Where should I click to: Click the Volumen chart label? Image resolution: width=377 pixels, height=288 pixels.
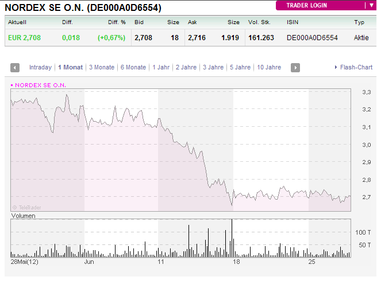24,216
